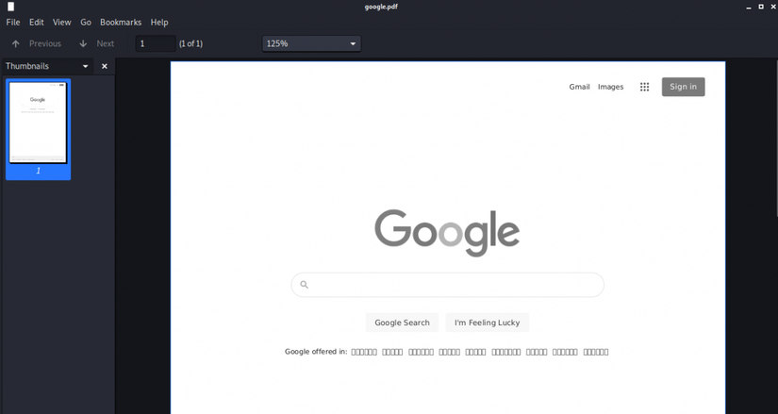Maximize the google.pdf window

coord(761,7)
